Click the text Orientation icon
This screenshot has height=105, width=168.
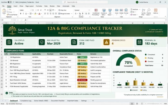53,10
